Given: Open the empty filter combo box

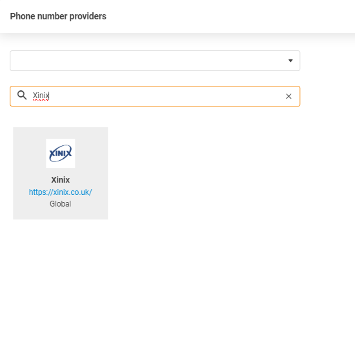Looking at the screenshot, I should (x=155, y=61).
